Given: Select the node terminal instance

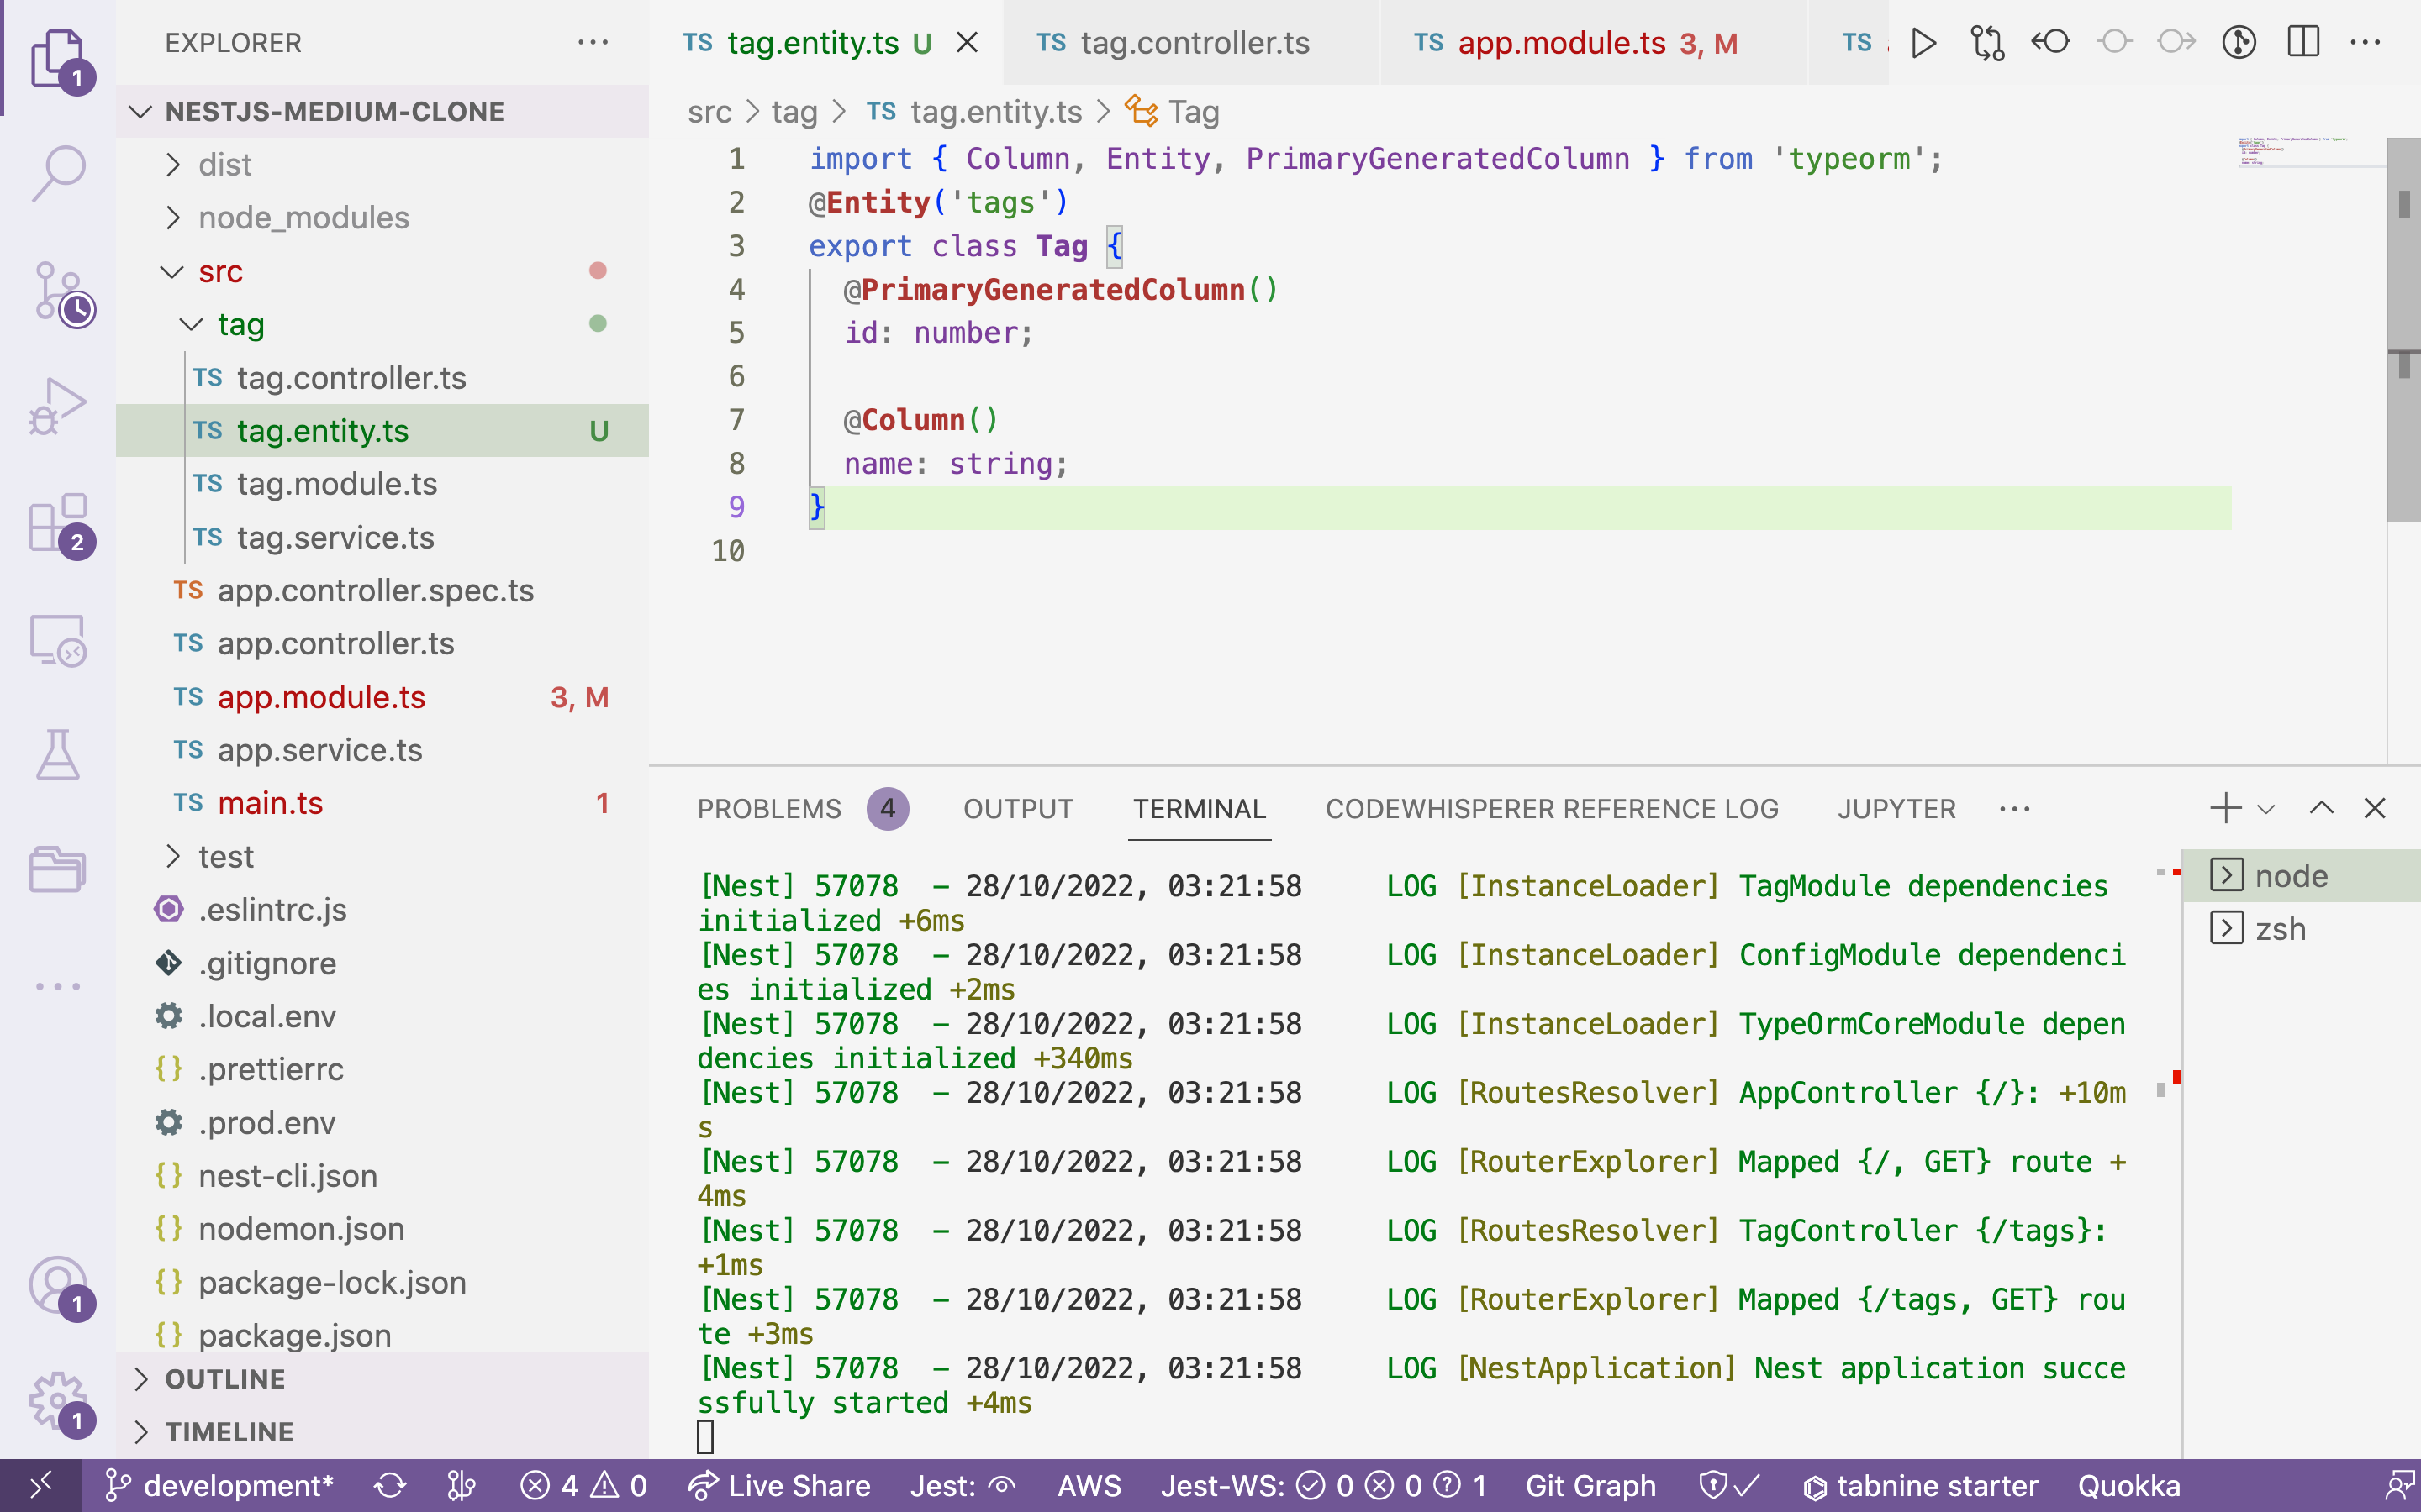Looking at the screenshot, I should (2301, 876).
